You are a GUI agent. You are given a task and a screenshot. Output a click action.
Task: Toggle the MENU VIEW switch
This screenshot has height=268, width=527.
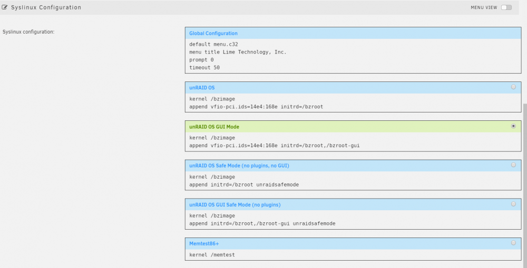coord(506,7)
